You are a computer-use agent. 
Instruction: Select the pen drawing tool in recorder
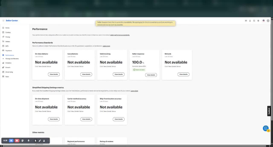click(40, 140)
